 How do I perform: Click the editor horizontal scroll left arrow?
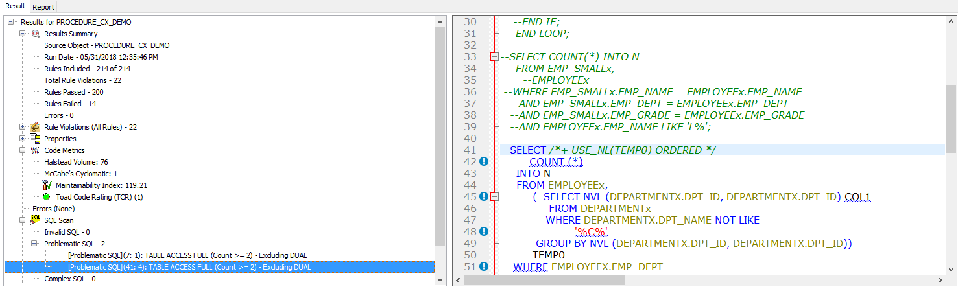pos(458,281)
